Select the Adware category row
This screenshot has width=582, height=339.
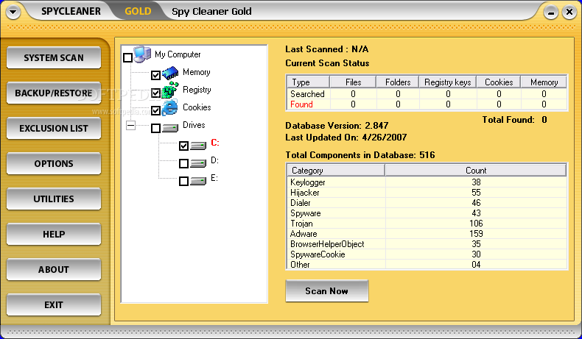(427, 234)
